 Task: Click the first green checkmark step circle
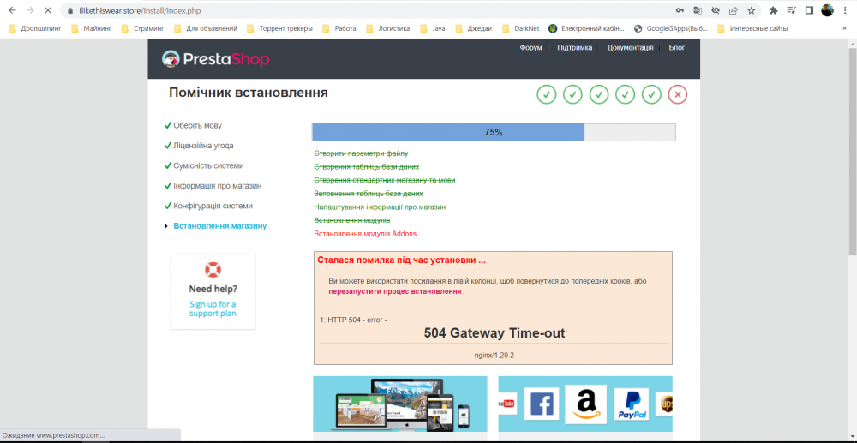pos(547,94)
